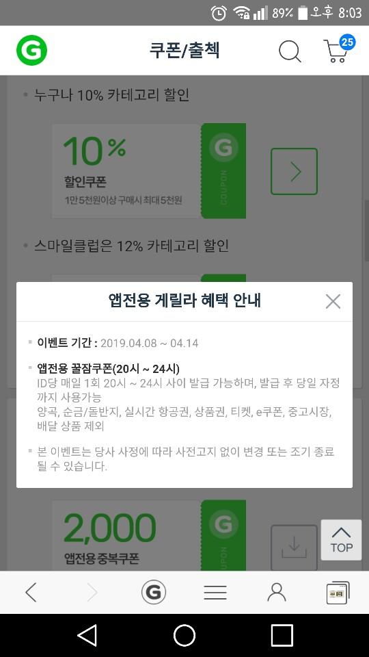Click the arrow next to 10% 할인쿠폰

[x=294, y=171]
